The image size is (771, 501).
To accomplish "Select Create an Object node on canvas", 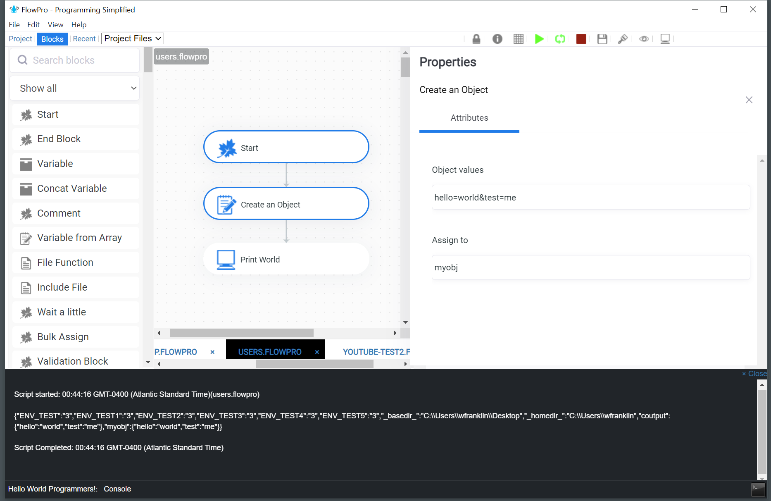I will [286, 204].
